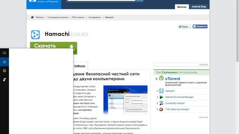Click the Hamachi page title
Image resolution: width=239 pixels, height=134 pixels.
pyautogui.click(x=57, y=34)
